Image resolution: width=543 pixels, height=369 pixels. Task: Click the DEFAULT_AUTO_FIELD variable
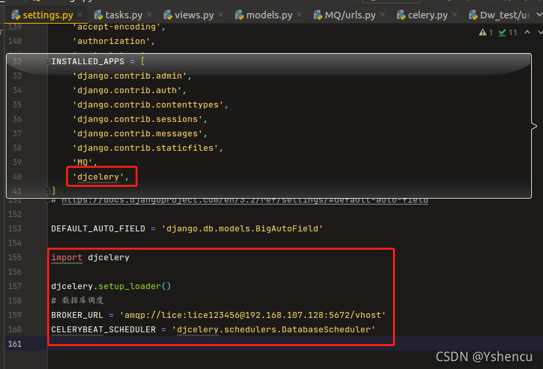[98, 229]
